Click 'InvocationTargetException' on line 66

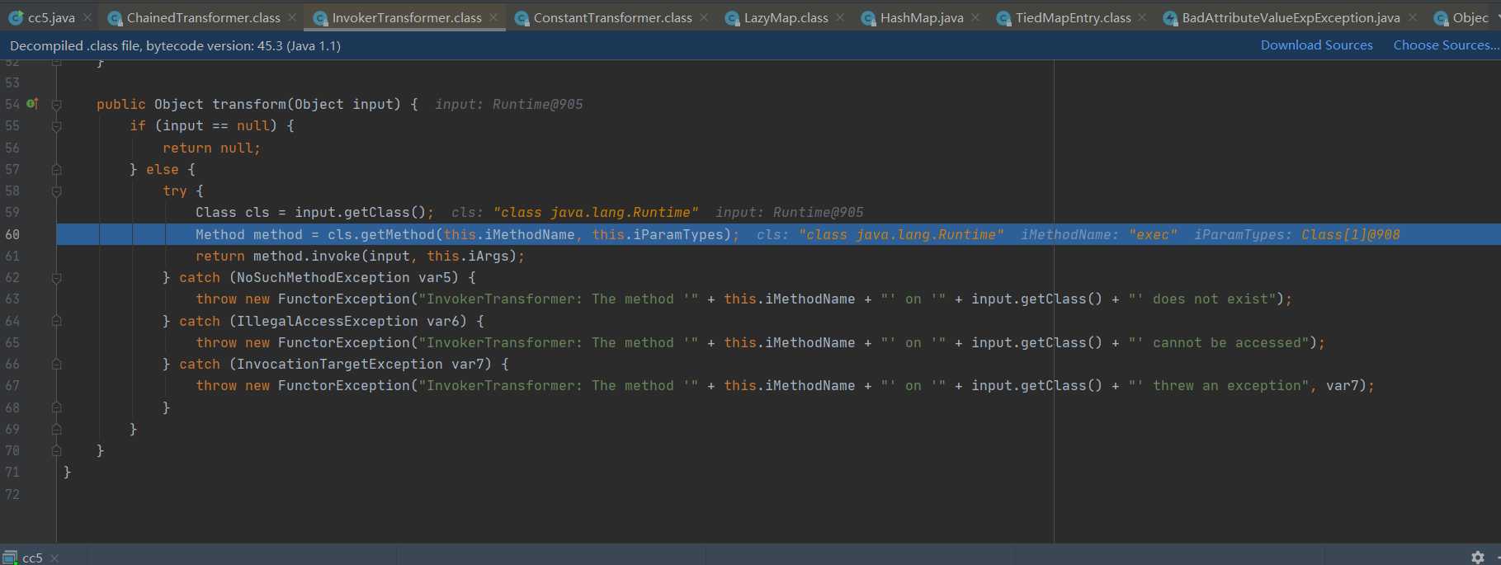pos(340,364)
